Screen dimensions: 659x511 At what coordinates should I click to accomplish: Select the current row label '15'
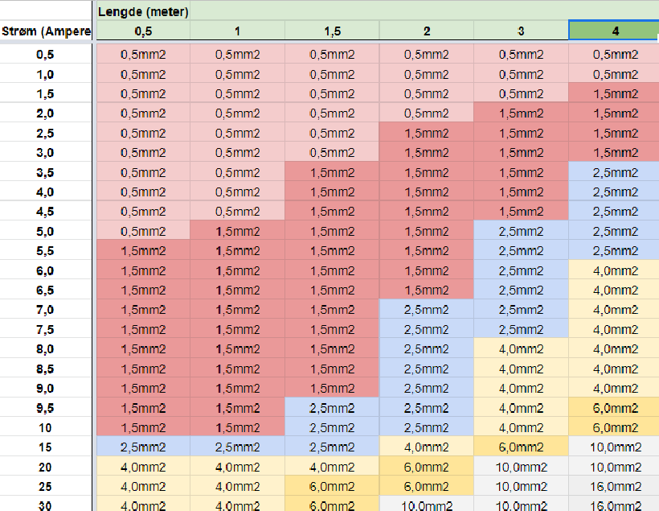(x=46, y=447)
